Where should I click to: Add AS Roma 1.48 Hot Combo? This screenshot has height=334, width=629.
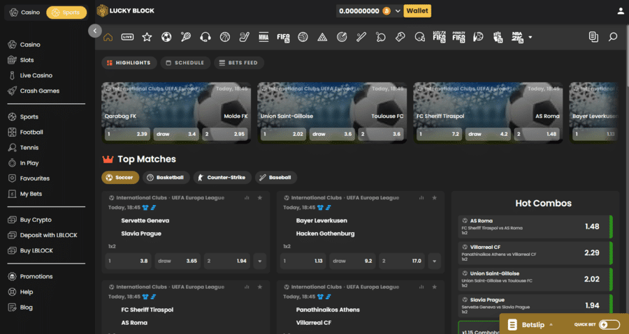535,227
